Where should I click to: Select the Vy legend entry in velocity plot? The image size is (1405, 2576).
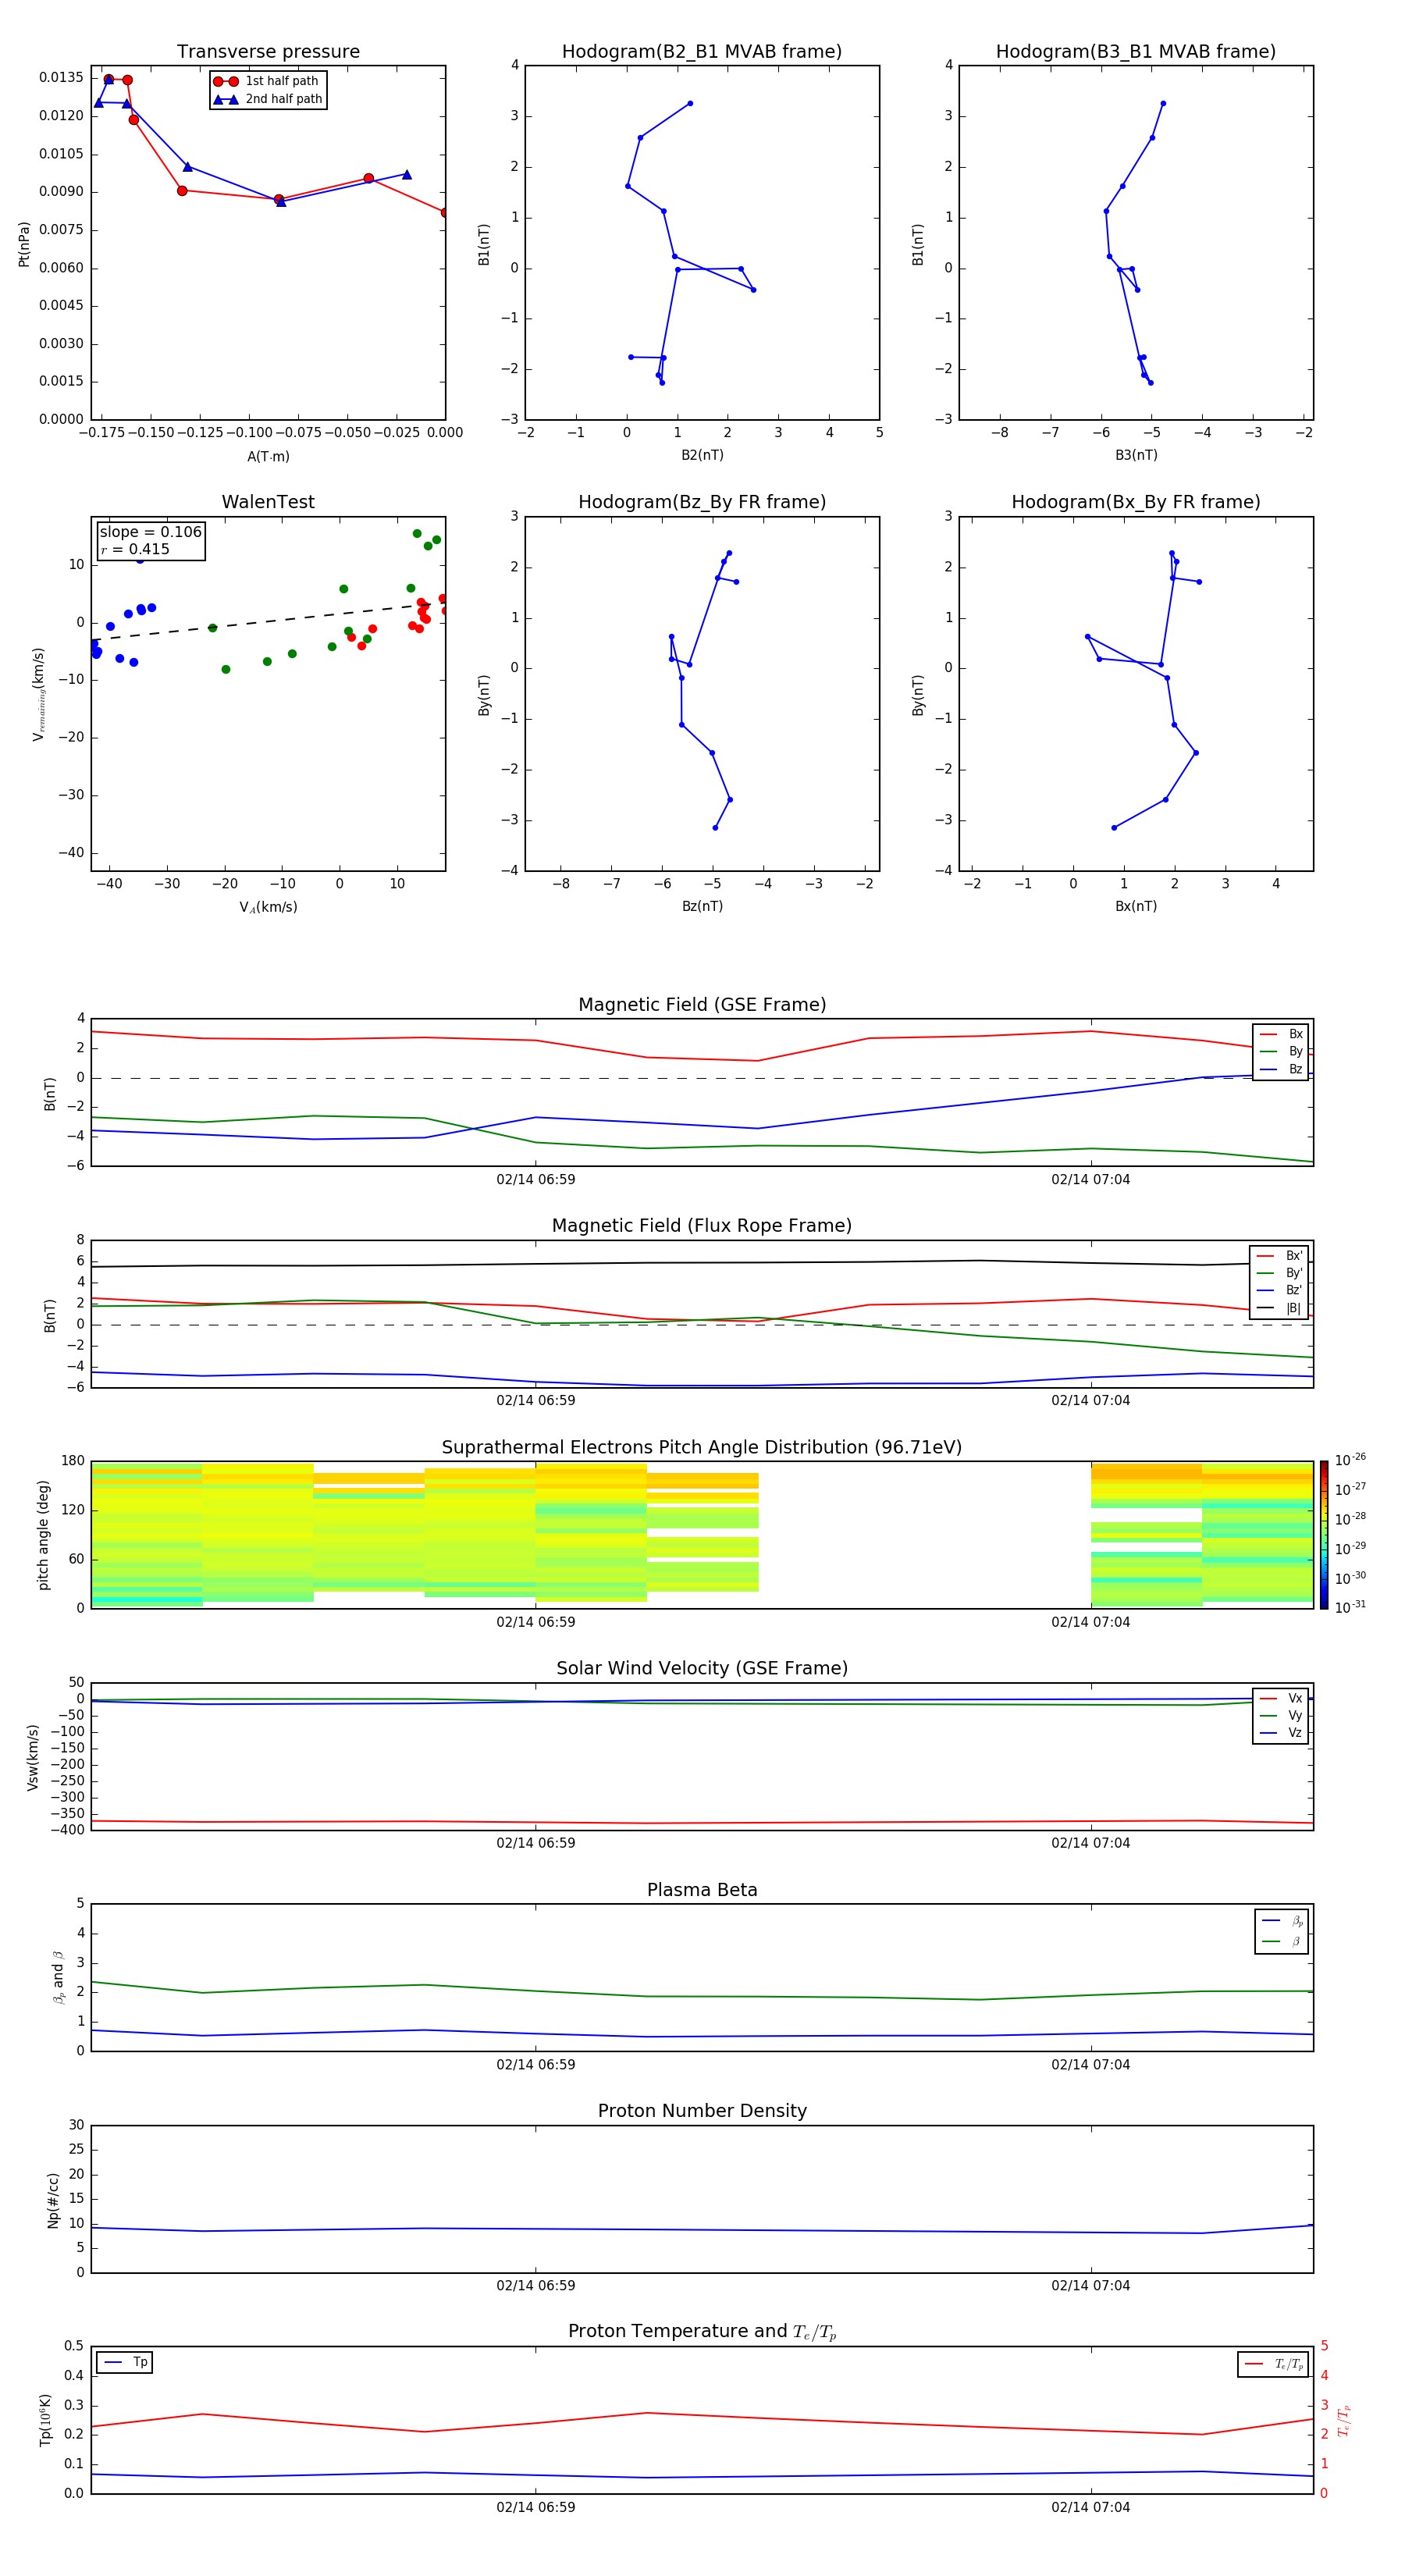[1281, 1716]
